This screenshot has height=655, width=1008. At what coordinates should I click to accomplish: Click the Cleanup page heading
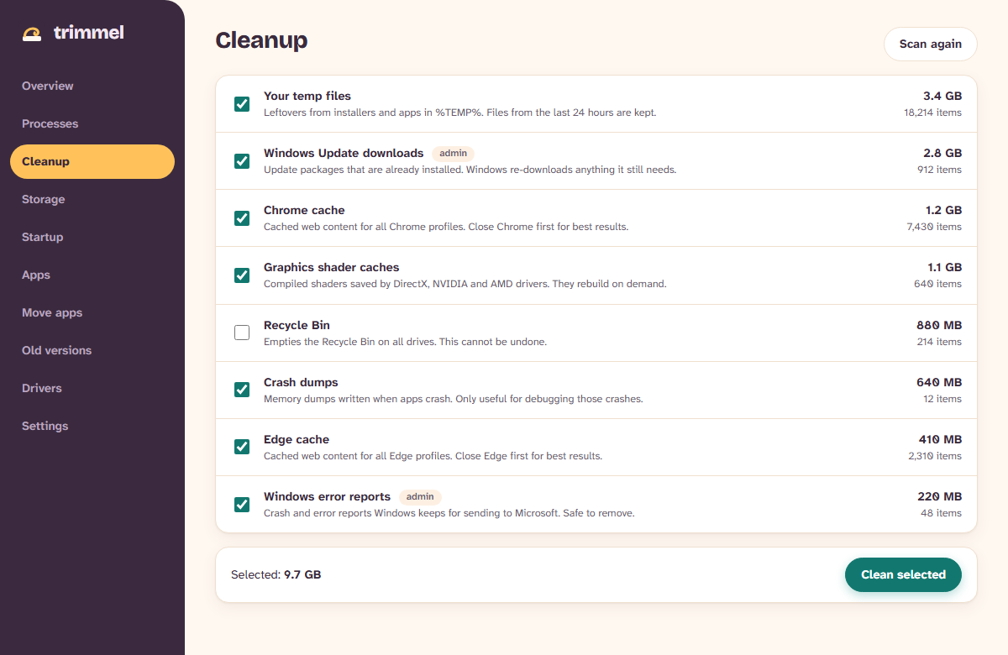point(261,40)
